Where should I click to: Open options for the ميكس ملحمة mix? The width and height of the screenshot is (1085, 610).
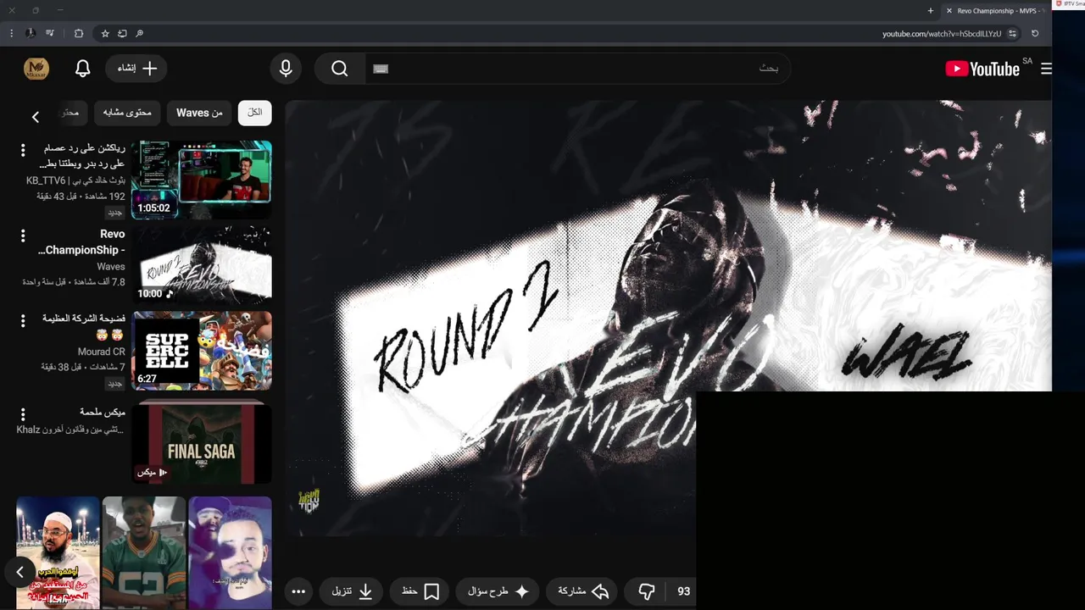[23, 414]
